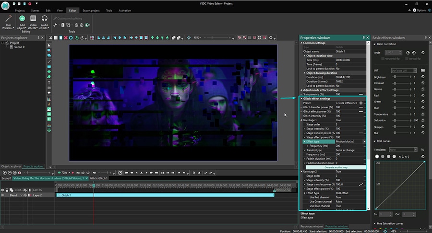Toggle the Vertical flip checkbox
This screenshot has height=233, width=432.
point(407,58)
